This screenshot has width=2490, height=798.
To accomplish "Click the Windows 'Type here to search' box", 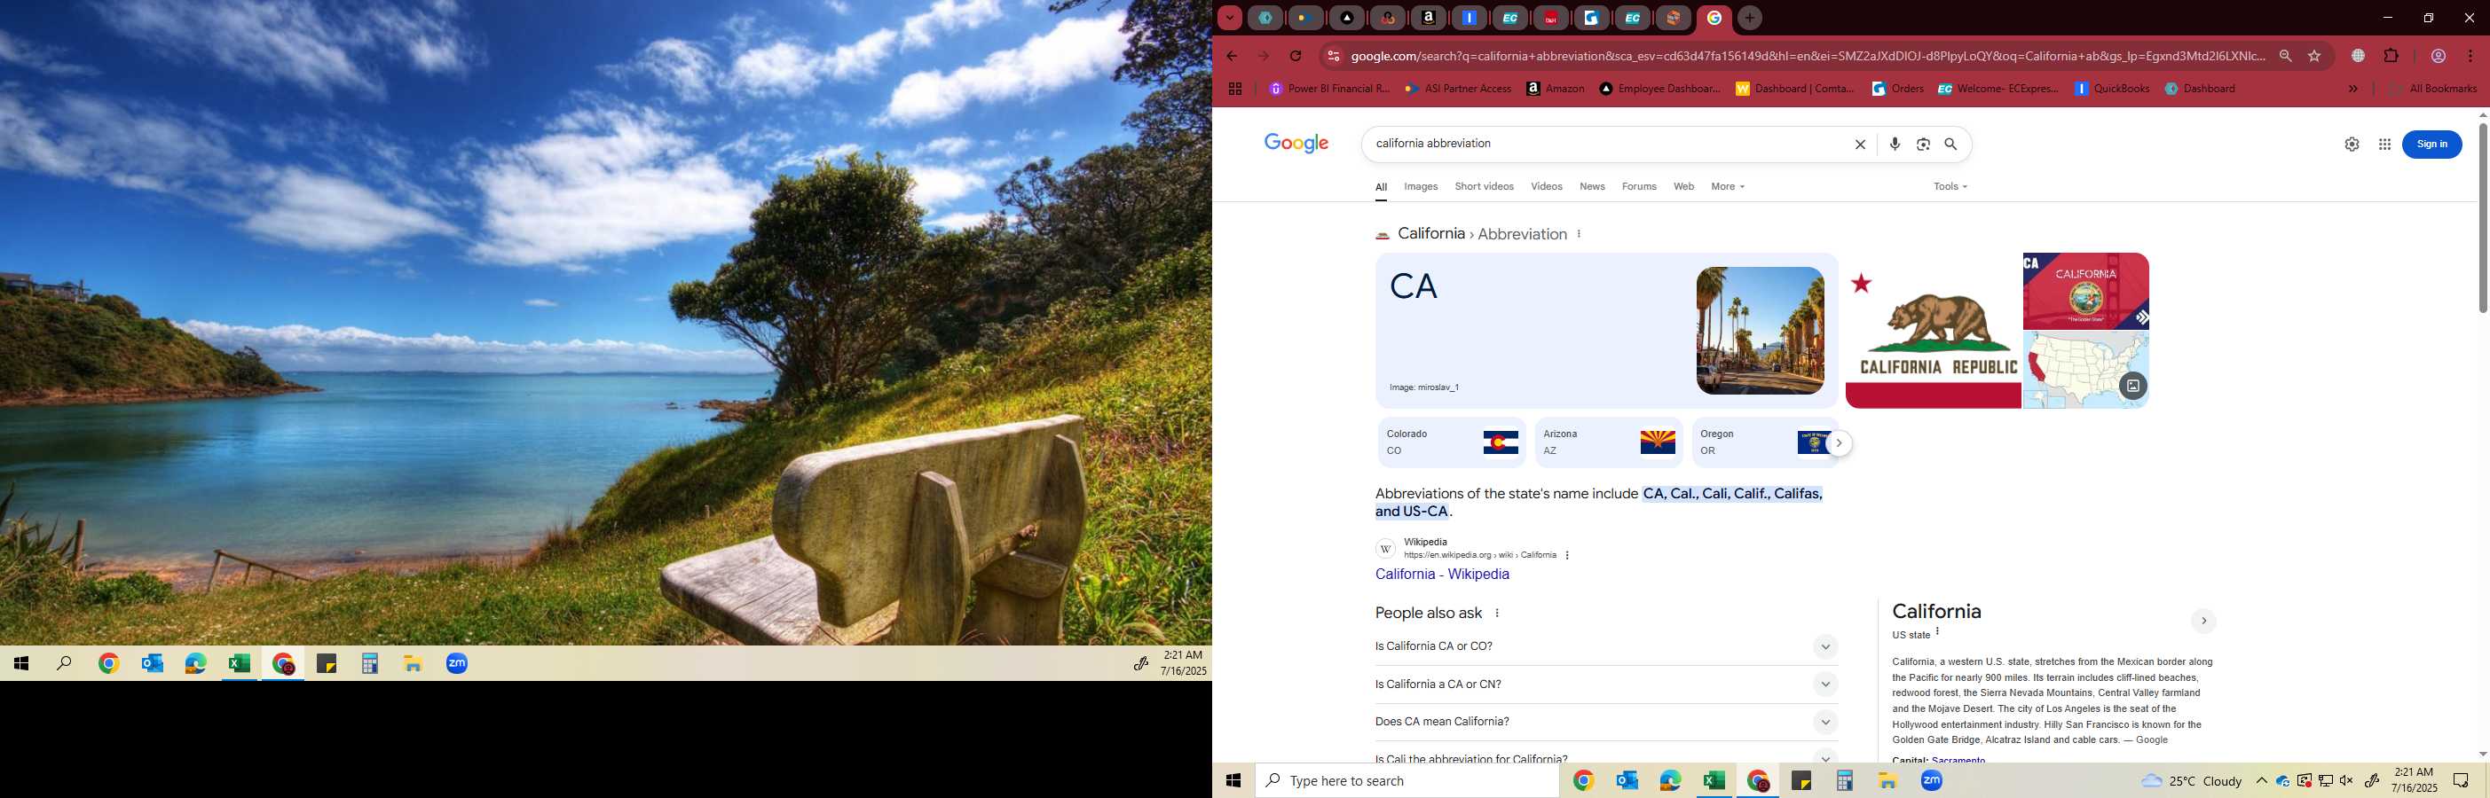I will point(1407,780).
